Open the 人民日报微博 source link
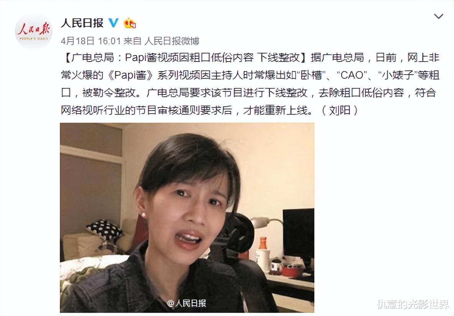 click(x=172, y=41)
